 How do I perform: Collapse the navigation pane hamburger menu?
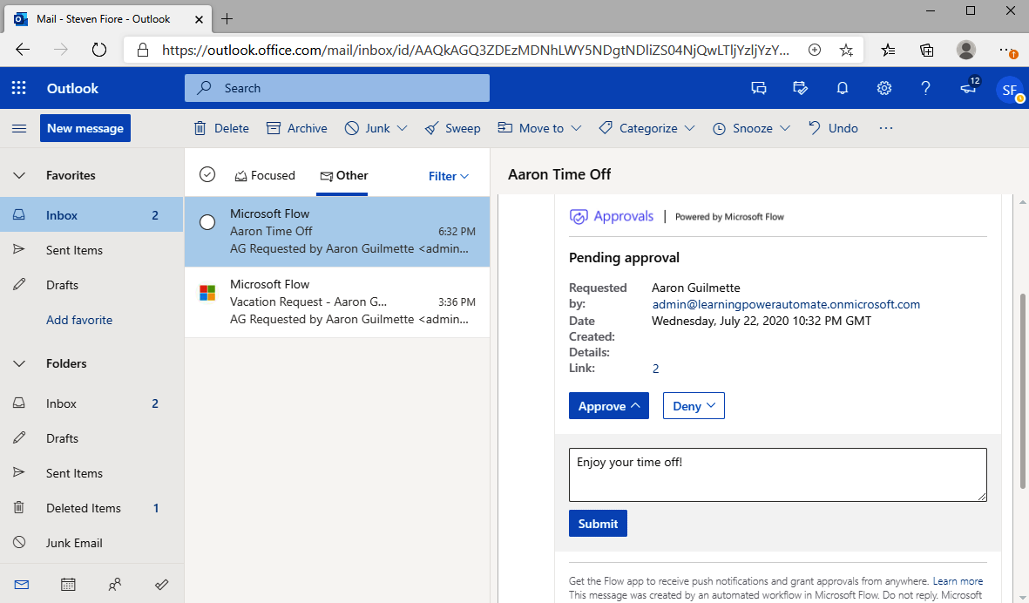pos(19,128)
